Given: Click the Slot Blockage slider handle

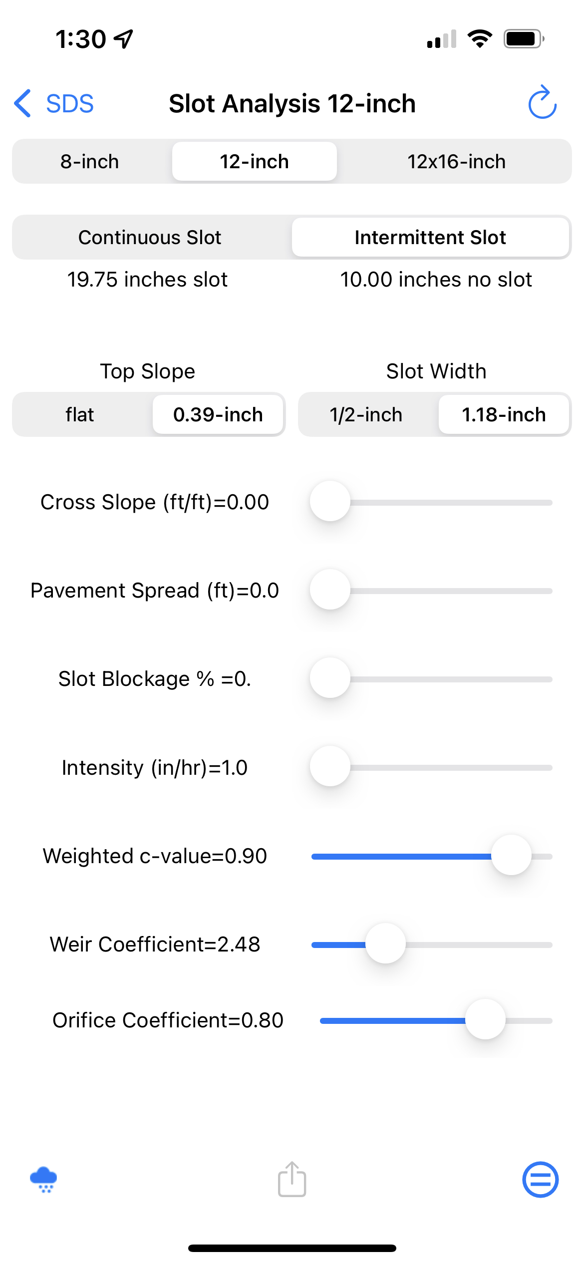Looking at the screenshot, I should pyautogui.click(x=330, y=678).
